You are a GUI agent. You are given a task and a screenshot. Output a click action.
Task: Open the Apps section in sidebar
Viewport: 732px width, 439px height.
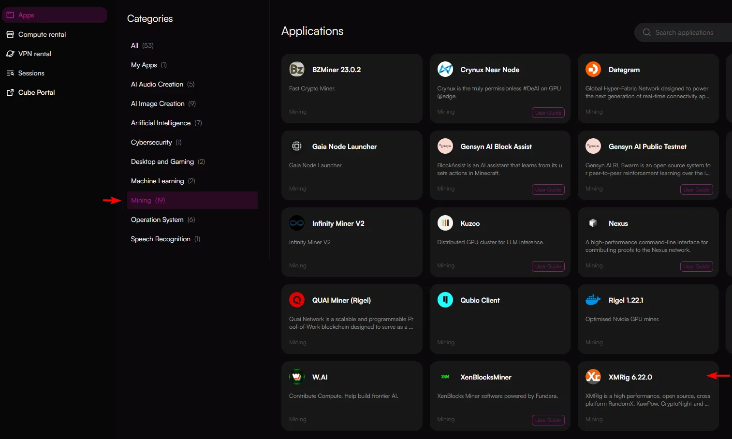55,15
